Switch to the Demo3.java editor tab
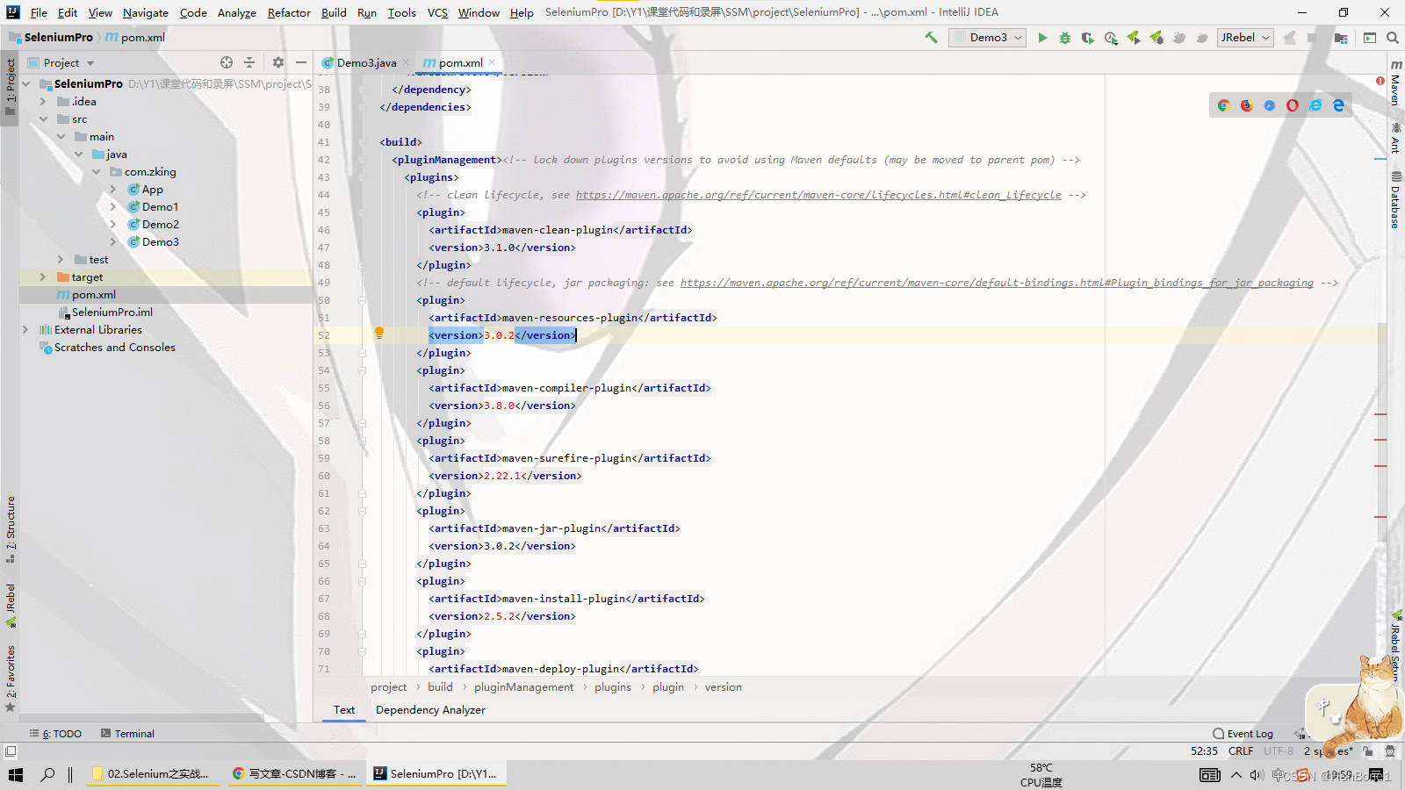This screenshot has height=790, width=1405. click(x=366, y=62)
